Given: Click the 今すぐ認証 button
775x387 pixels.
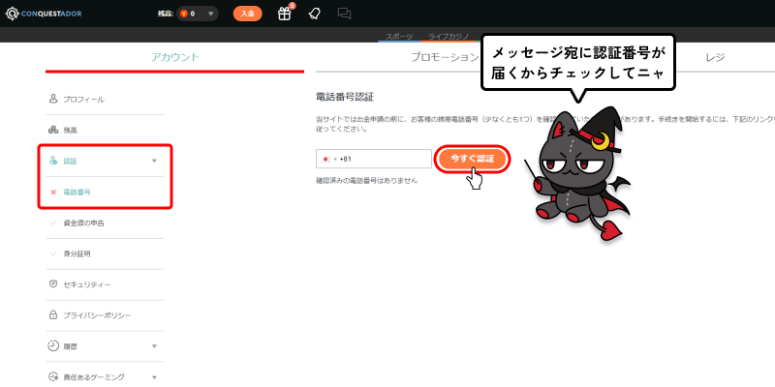Looking at the screenshot, I should (x=473, y=159).
